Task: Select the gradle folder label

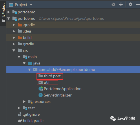Action: point(28,44)
